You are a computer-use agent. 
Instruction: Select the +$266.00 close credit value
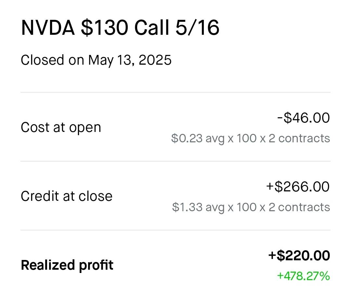297,187
